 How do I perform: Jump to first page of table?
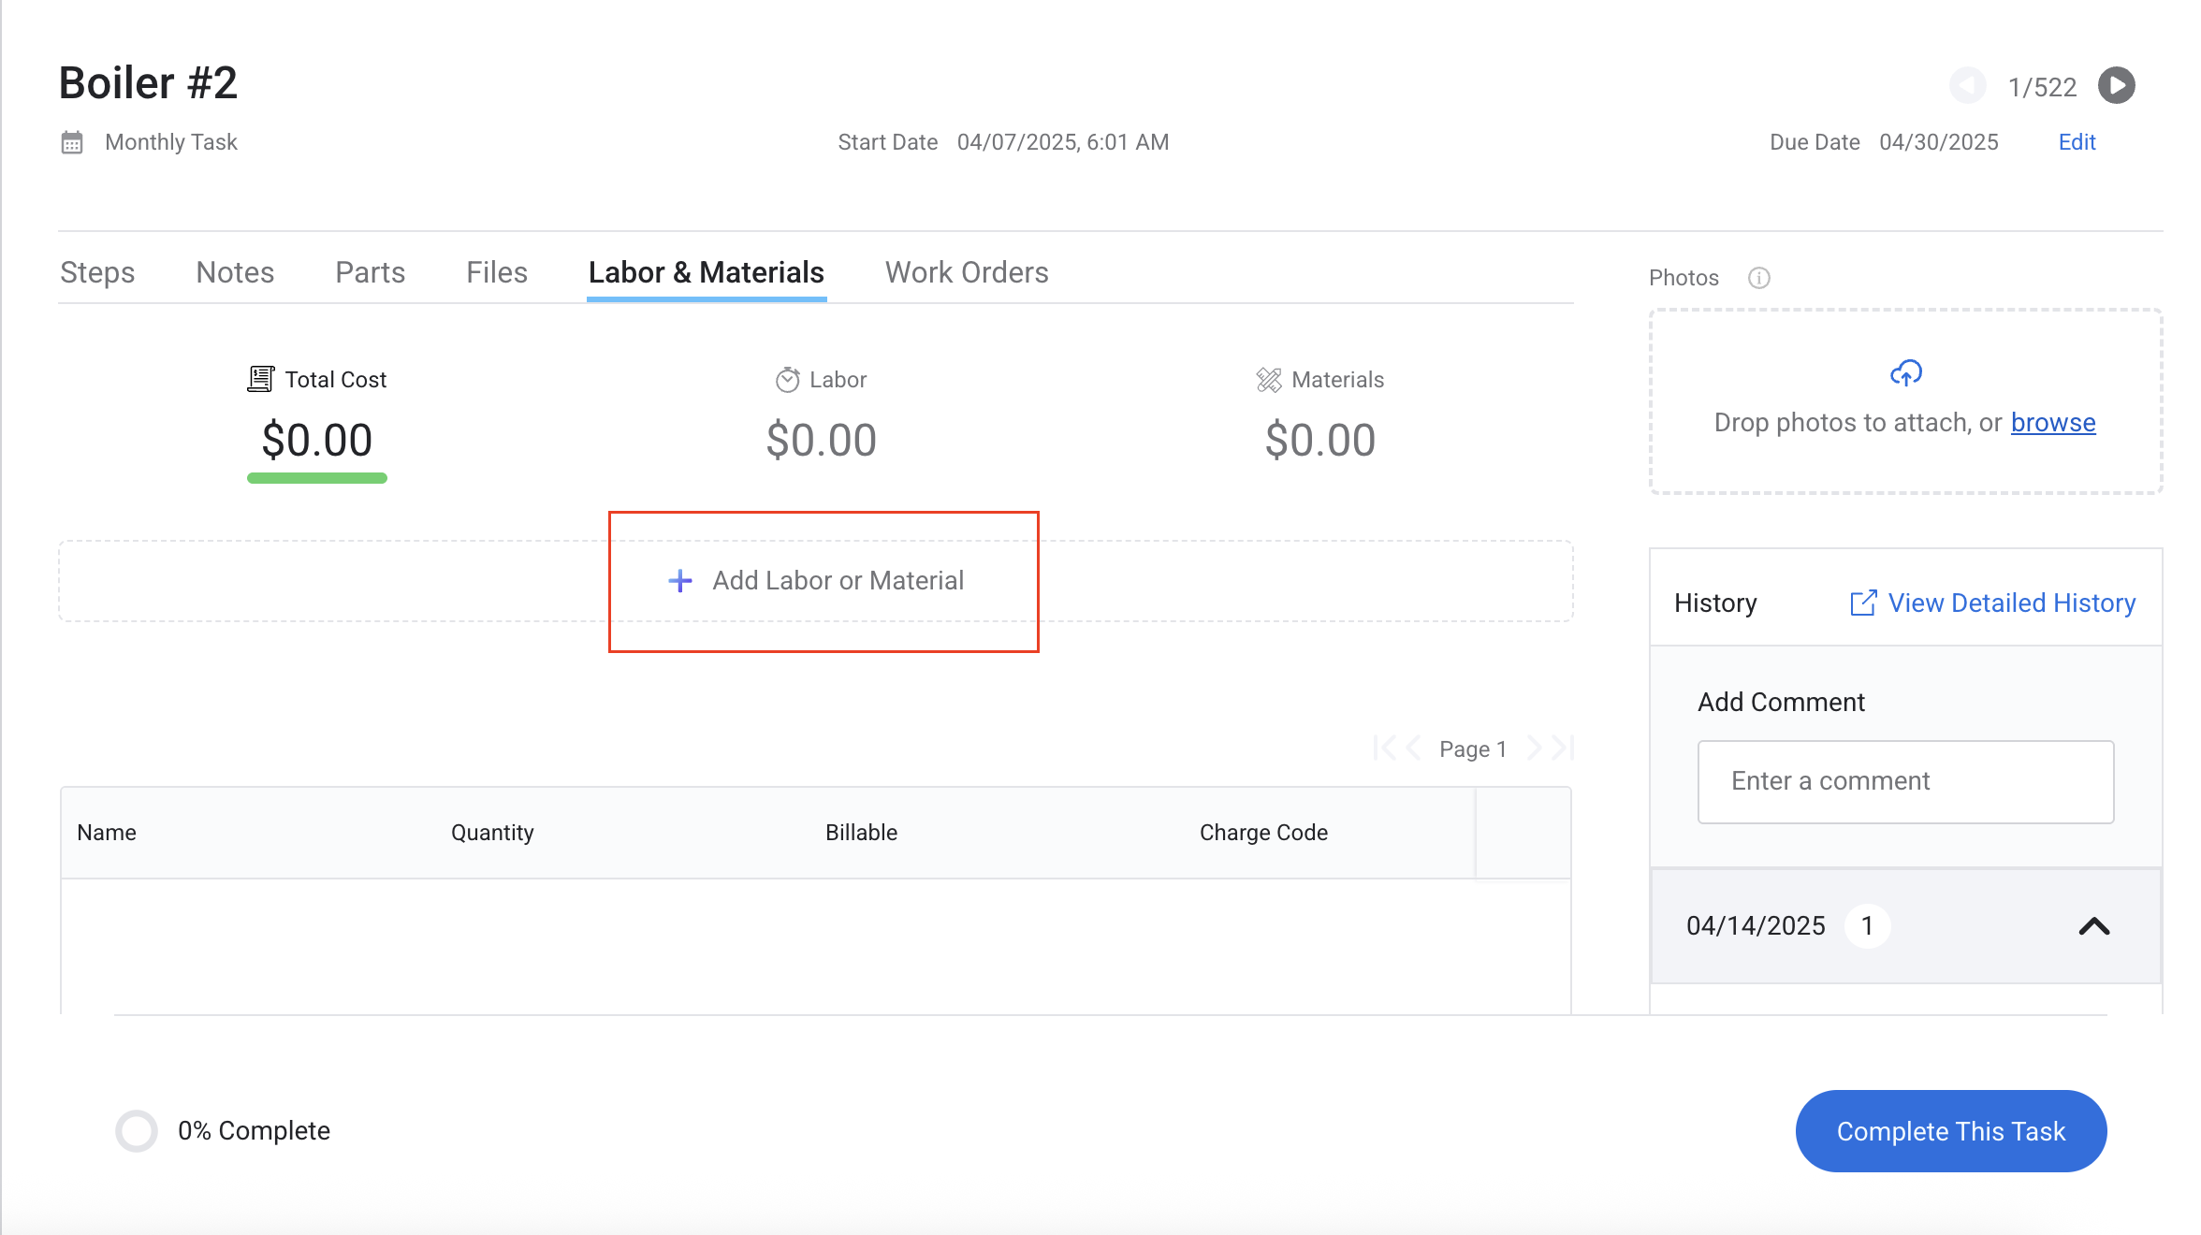[1384, 748]
